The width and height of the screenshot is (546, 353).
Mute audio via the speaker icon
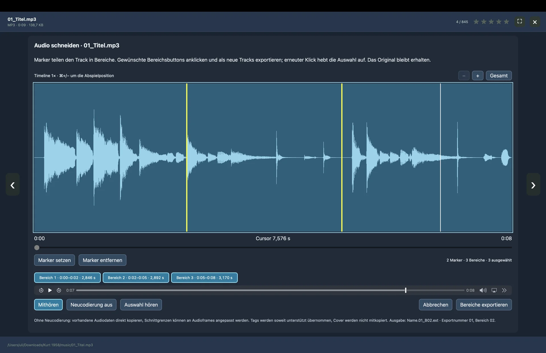click(x=483, y=290)
